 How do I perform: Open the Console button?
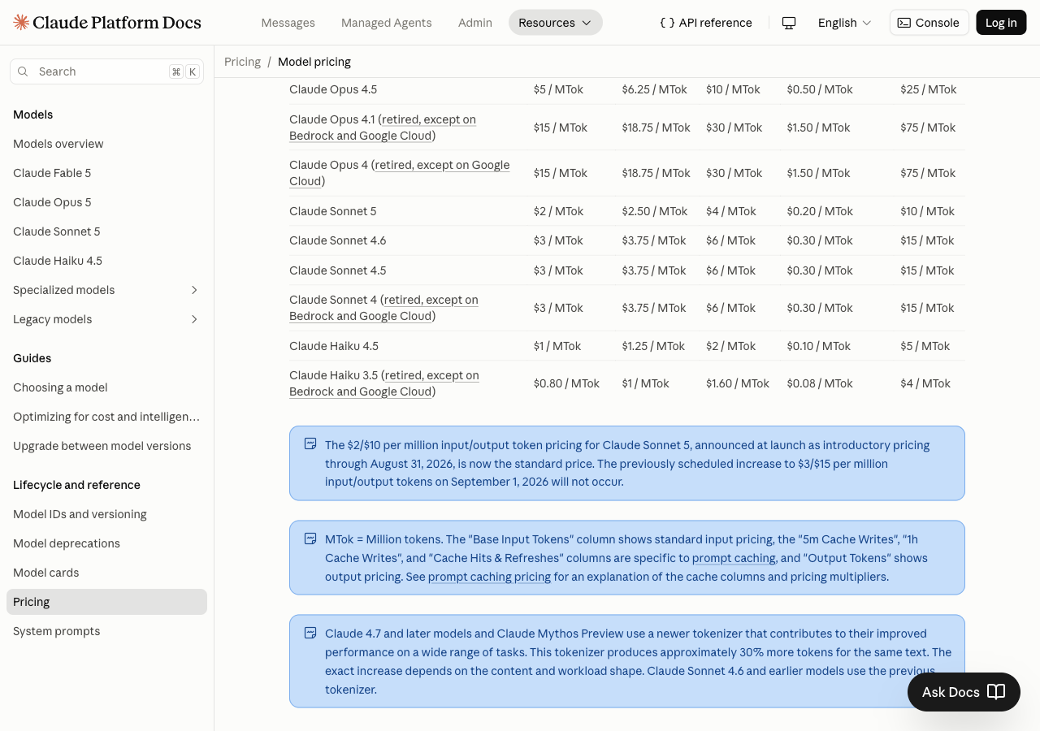coord(929,23)
